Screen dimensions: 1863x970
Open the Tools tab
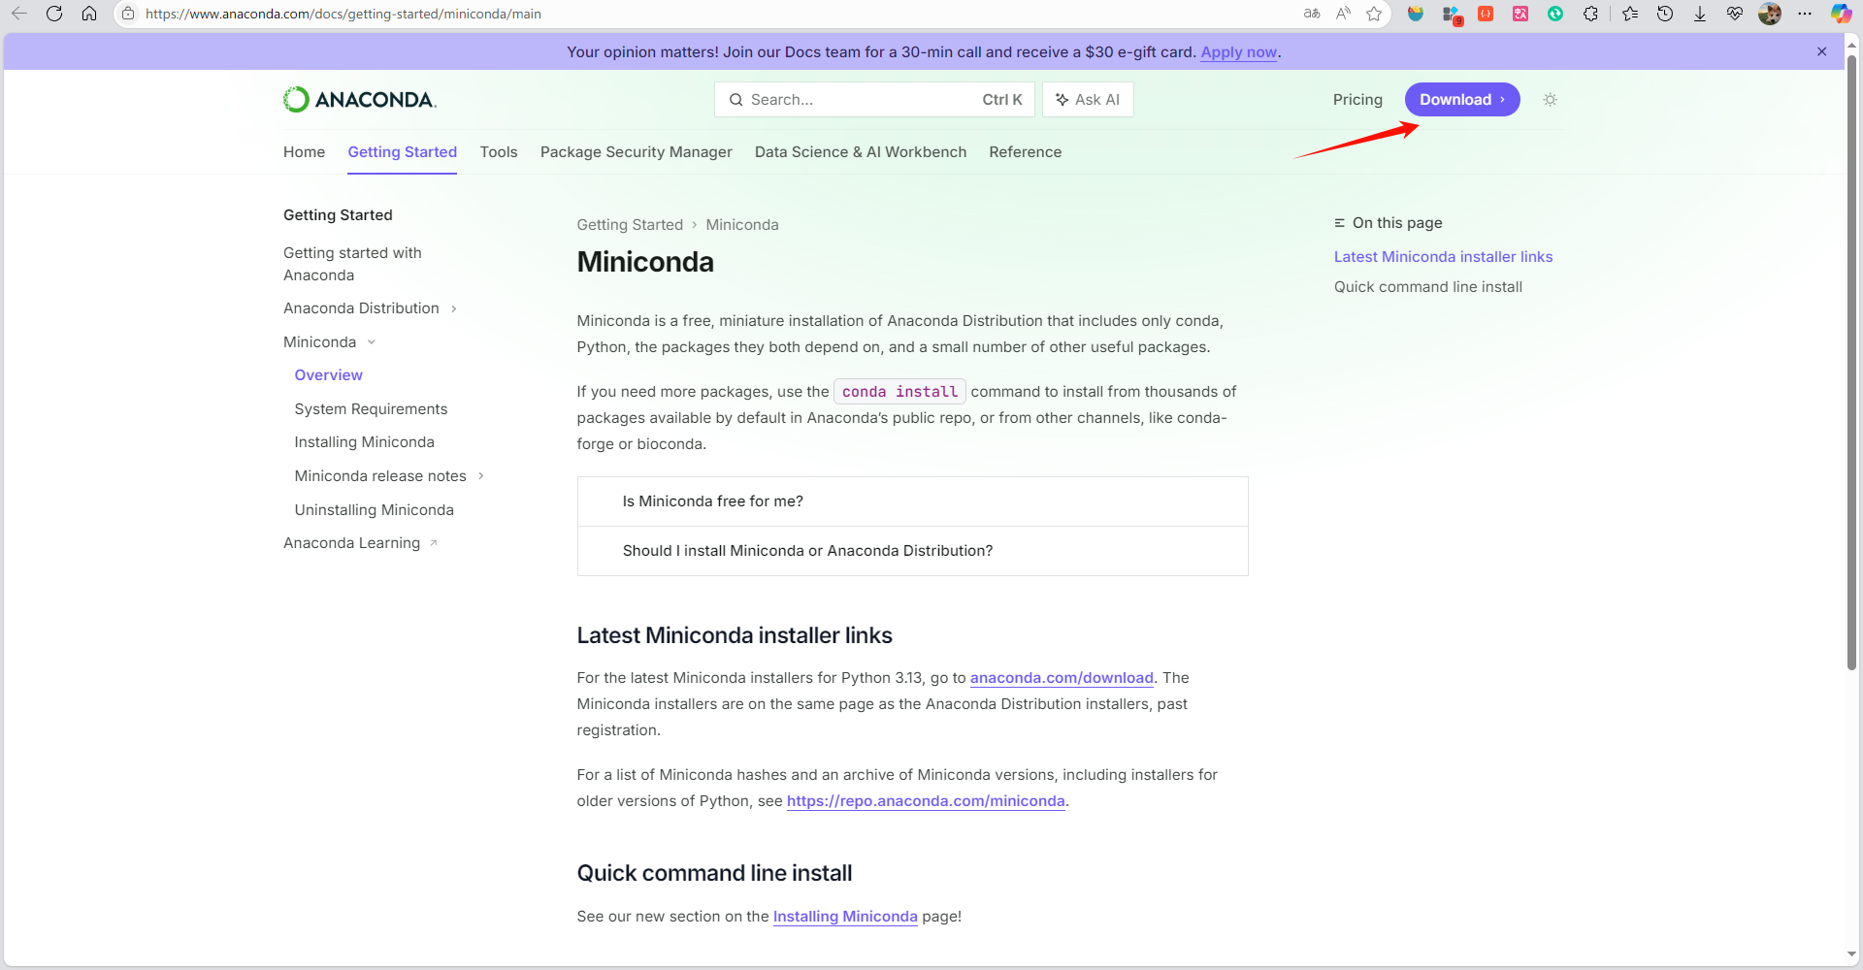coord(499,152)
